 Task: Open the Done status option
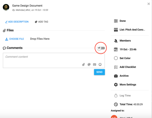120,21
